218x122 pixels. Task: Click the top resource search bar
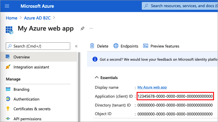click(x=180, y=6)
